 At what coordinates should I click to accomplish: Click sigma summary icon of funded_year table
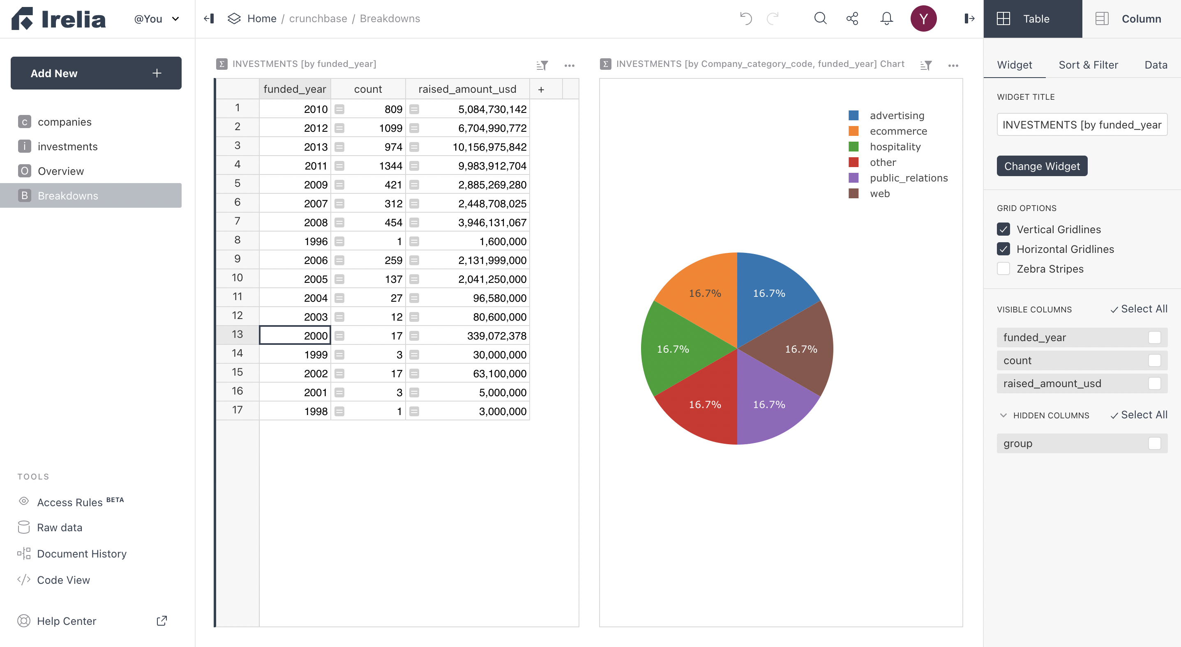[x=222, y=64]
